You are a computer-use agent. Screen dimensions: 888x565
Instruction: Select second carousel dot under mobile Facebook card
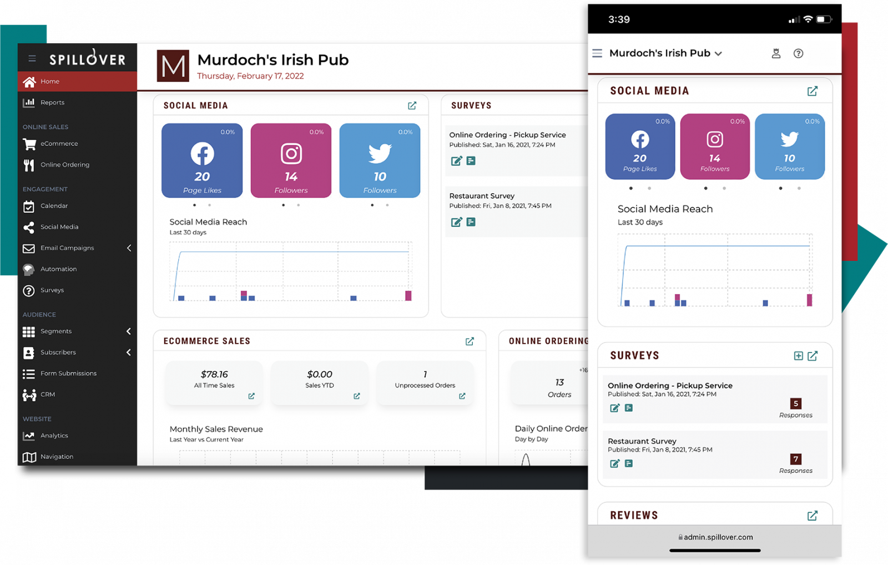coord(649,188)
